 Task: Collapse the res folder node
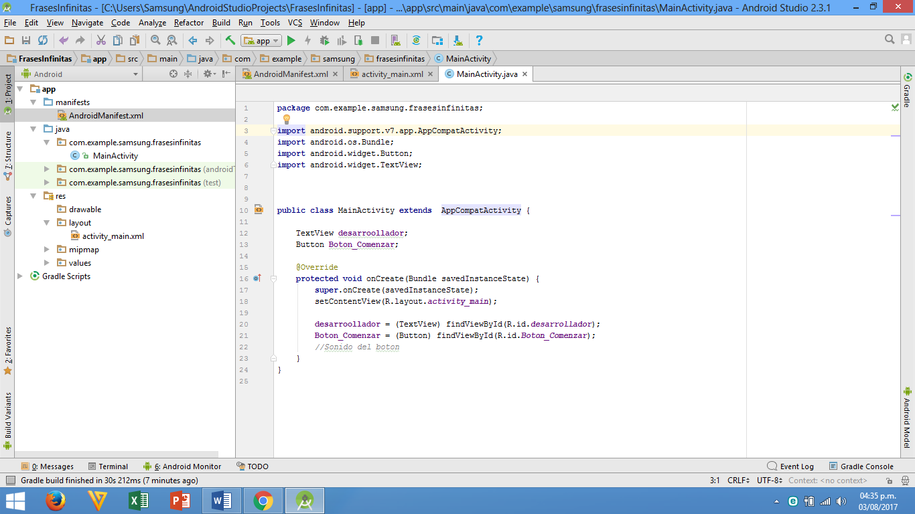(x=33, y=196)
